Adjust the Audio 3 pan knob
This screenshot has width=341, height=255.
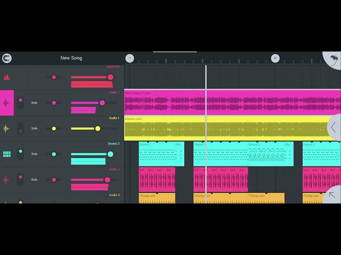coord(54,180)
